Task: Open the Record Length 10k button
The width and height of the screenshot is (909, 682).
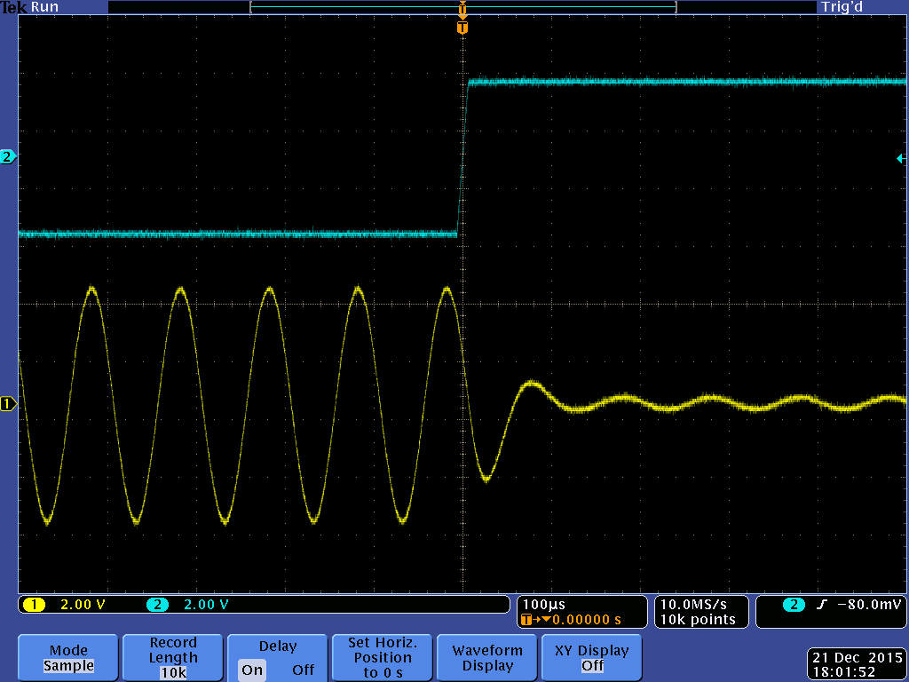Action: click(x=173, y=658)
